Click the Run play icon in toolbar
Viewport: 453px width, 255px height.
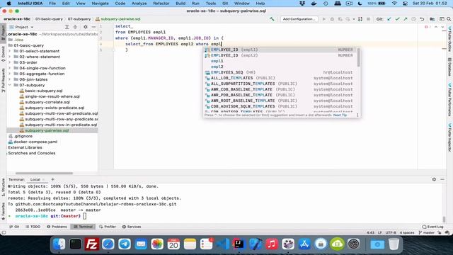pyautogui.click(x=324, y=19)
